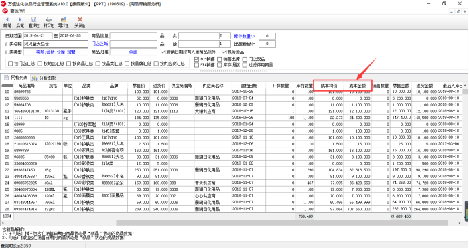Click the 出库数量<= value field
This screenshot has height=249, width=469.
click(x=267, y=44)
